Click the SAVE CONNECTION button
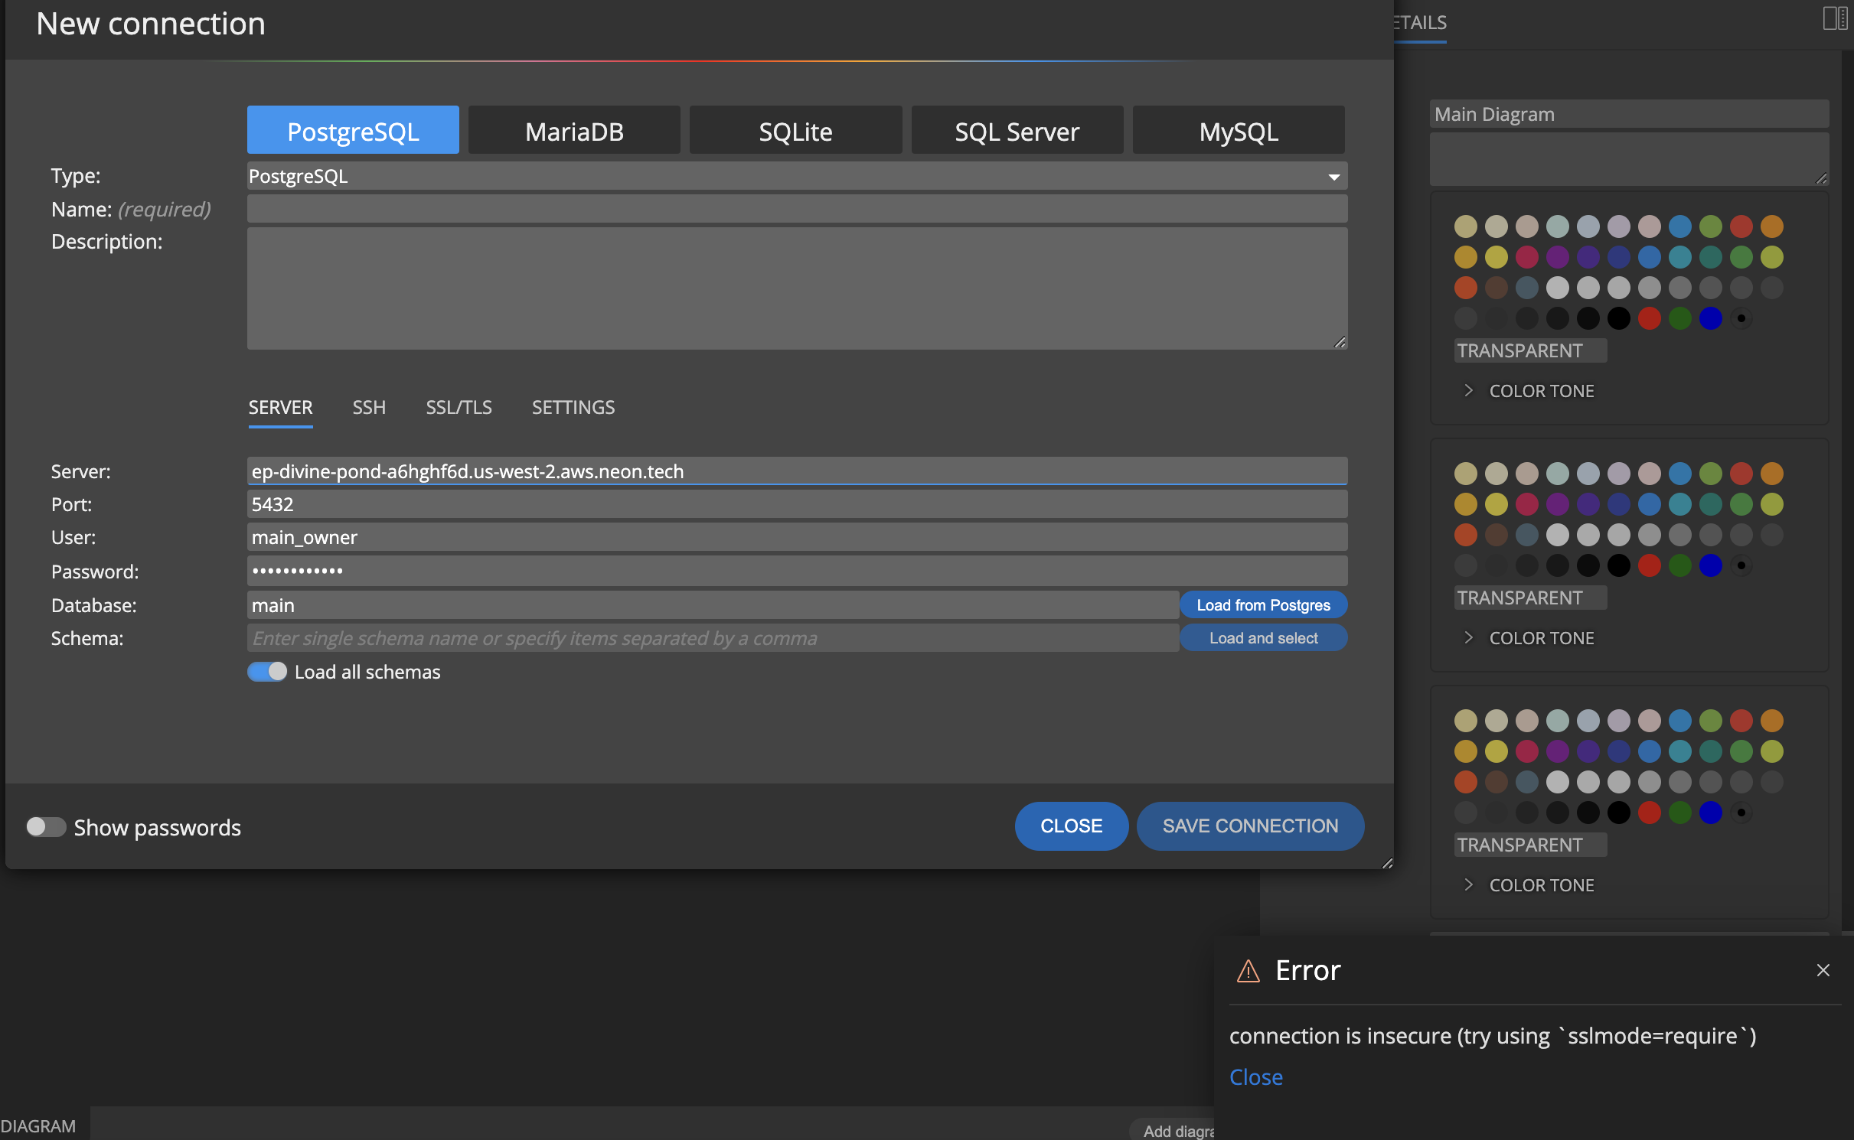Screen dimensions: 1854x1140 coord(1250,826)
